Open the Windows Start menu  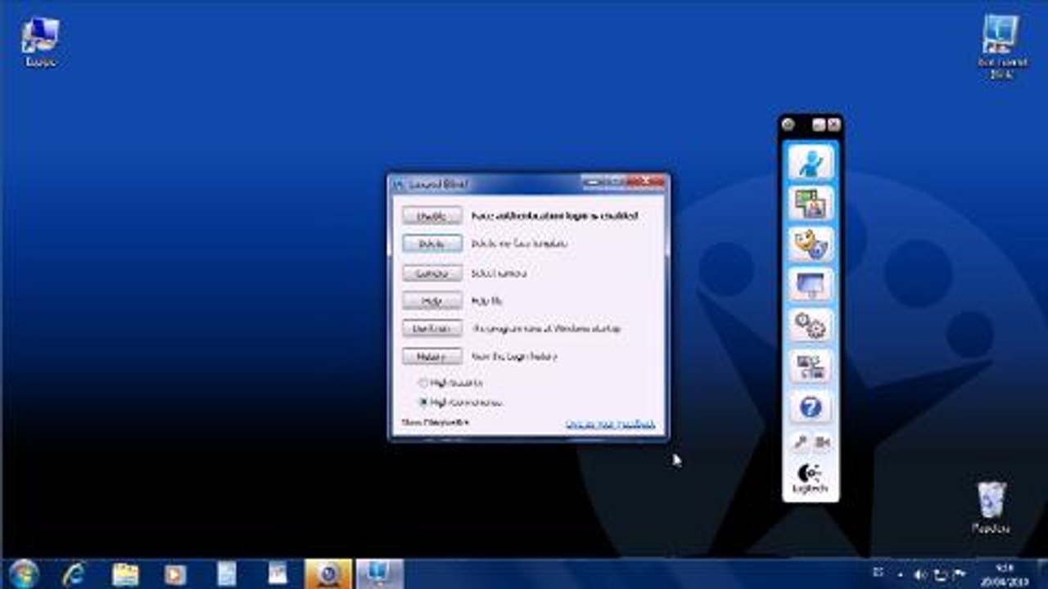point(25,573)
